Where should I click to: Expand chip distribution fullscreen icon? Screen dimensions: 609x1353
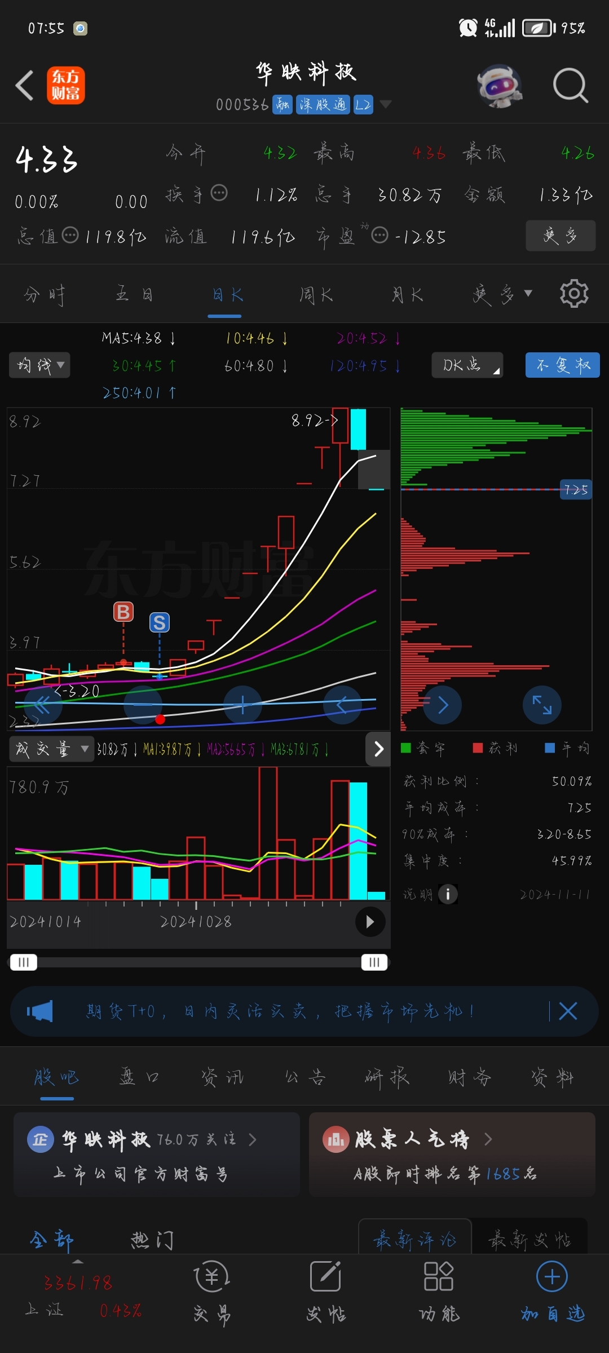click(542, 705)
